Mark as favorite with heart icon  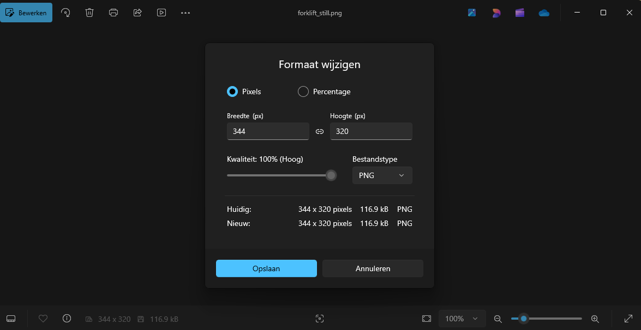43,318
